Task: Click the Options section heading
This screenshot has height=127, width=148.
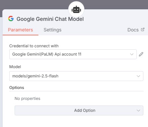Action: (17, 88)
